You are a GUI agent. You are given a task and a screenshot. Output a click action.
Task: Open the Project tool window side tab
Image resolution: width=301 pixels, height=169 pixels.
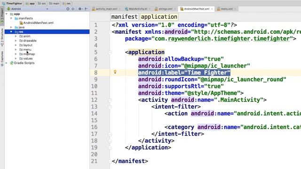pyautogui.click(x=2, y=15)
